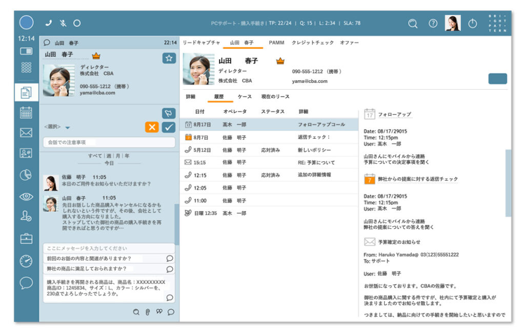
Task: Toggle the agent state switch under clock
Action: tap(26, 51)
